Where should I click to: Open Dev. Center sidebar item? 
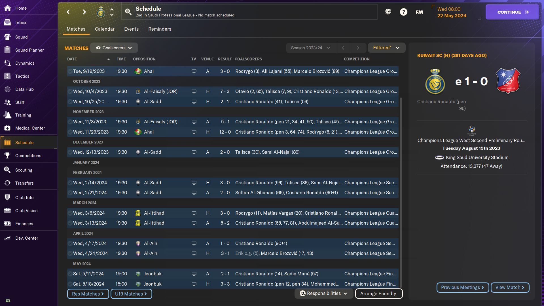(29, 238)
